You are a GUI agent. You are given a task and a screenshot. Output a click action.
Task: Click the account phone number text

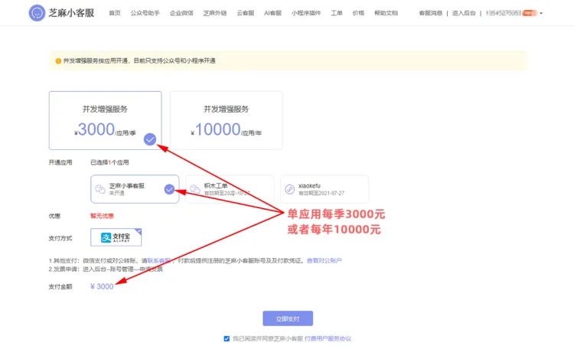coord(504,13)
